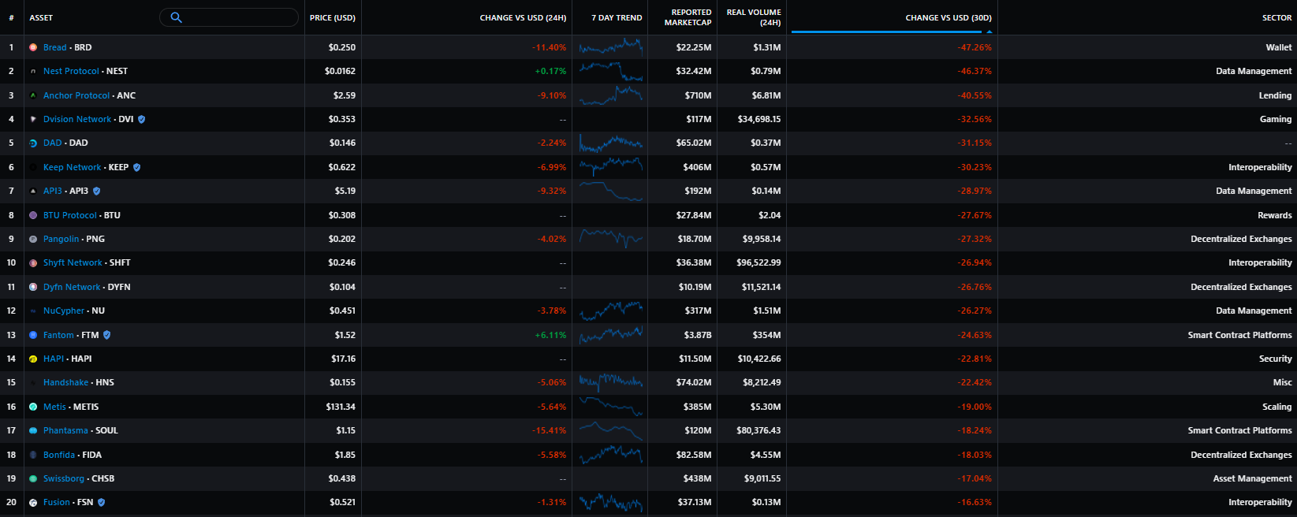
Task: Open the Swissborg asset link
Action: 64,478
